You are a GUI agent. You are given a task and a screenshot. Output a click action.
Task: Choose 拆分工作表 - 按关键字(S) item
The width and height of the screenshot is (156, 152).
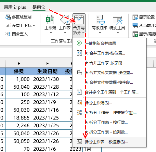point(110,113)
